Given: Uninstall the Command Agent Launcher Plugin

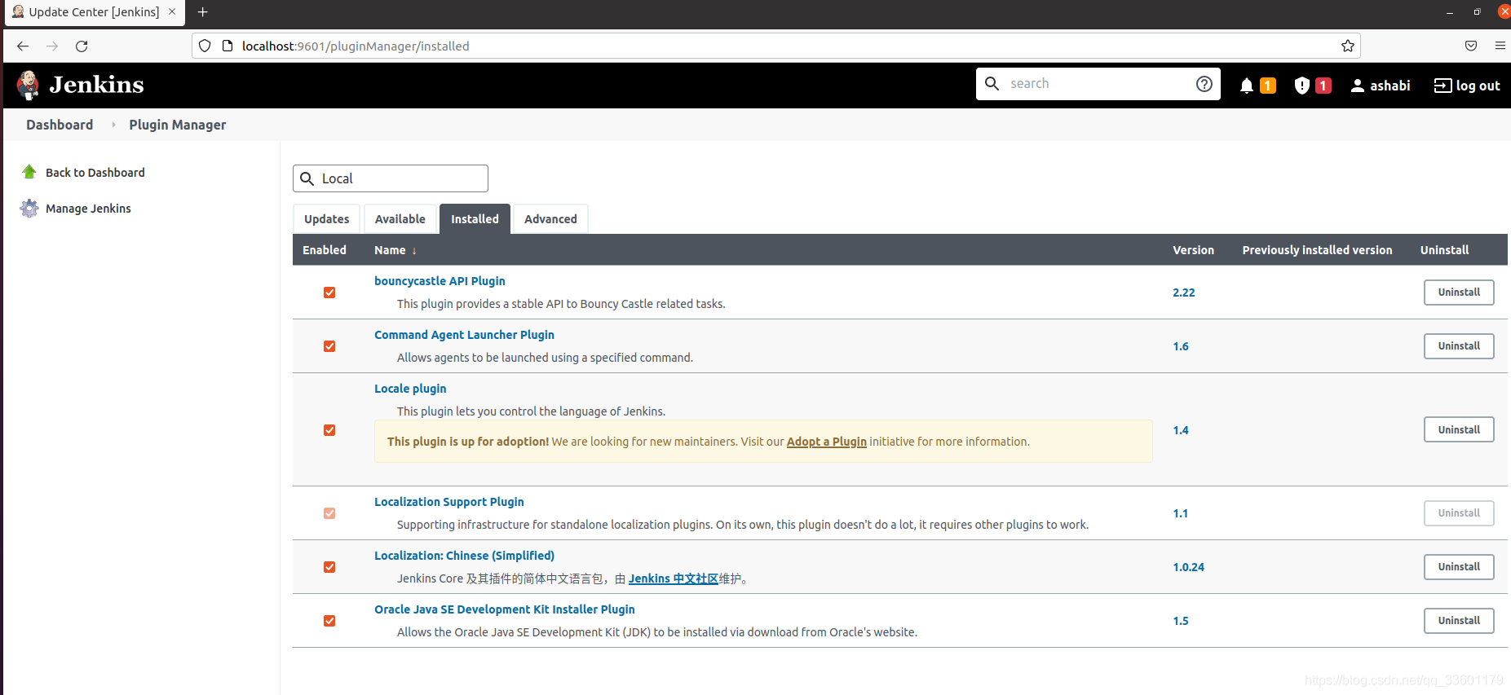Looking at the screenshot, I should pos(1459,346).
